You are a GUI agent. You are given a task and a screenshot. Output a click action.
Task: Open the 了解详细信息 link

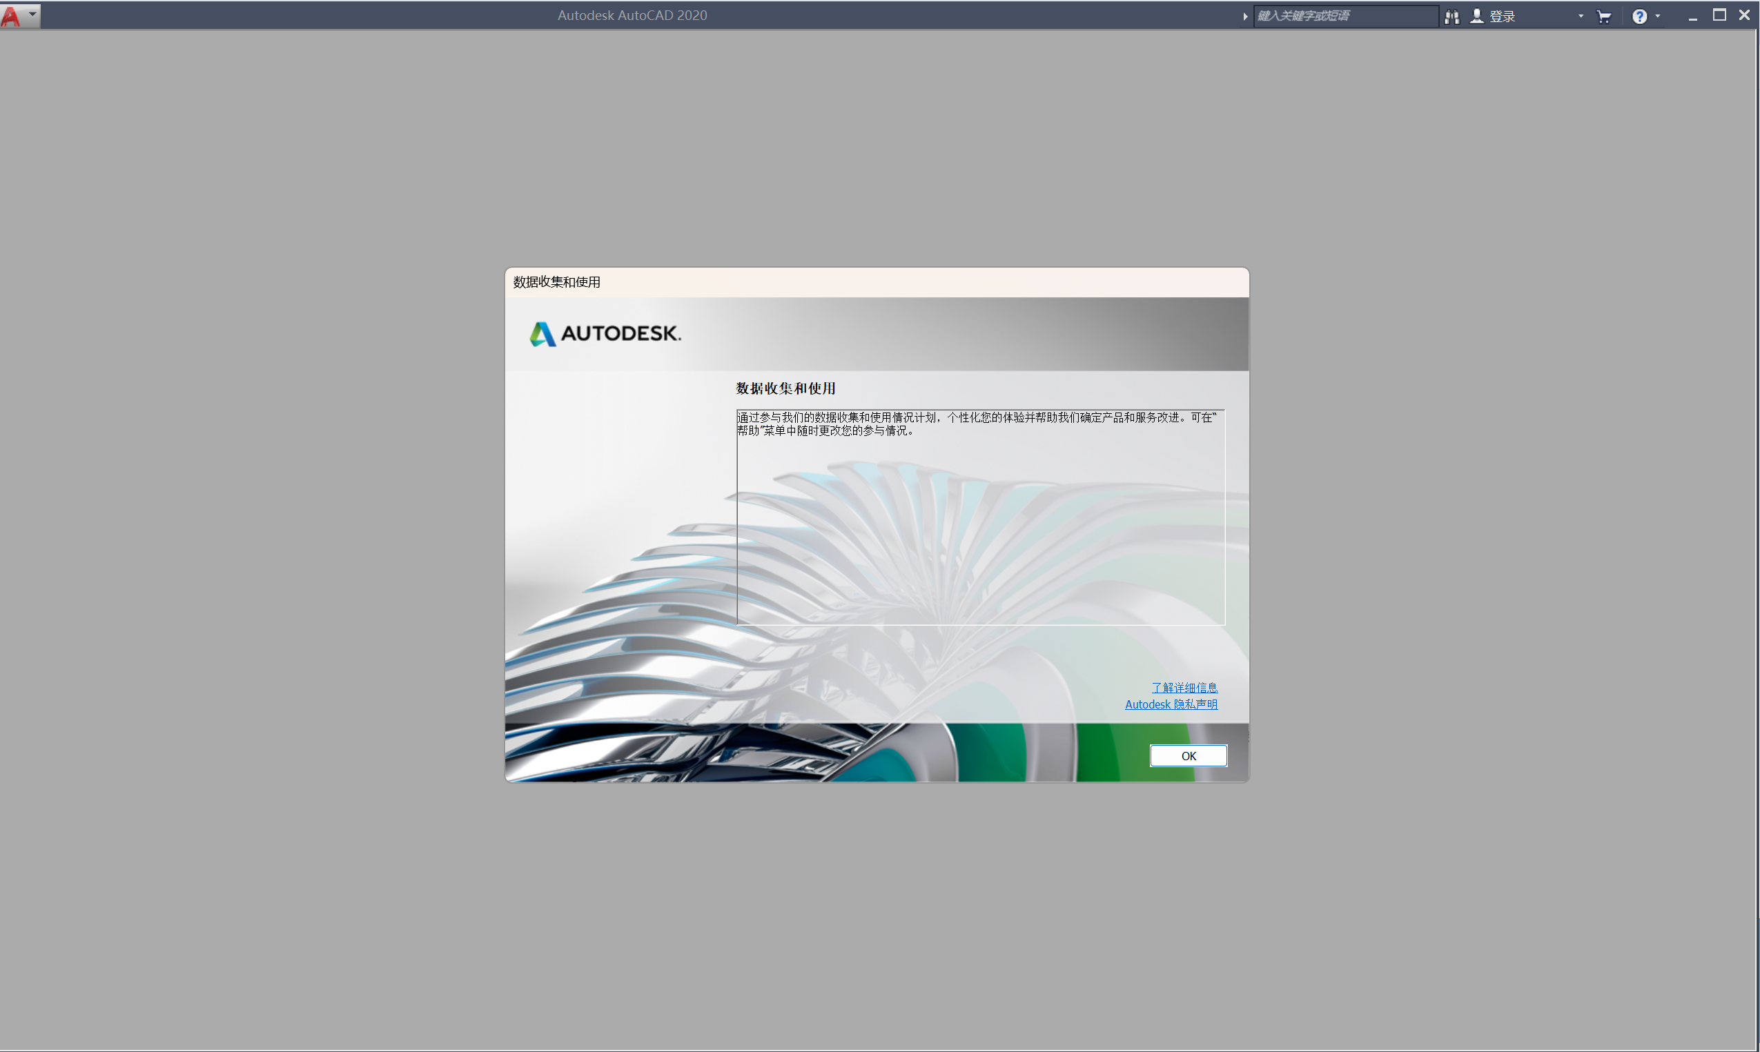point(1184,688)
